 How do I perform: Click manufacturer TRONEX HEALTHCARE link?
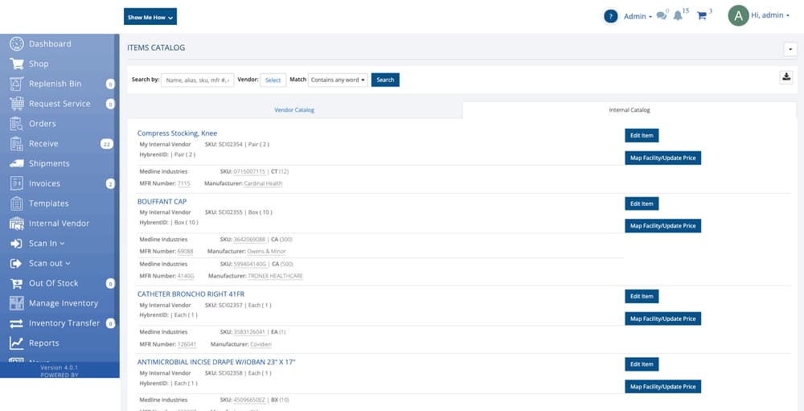[275, 276]
